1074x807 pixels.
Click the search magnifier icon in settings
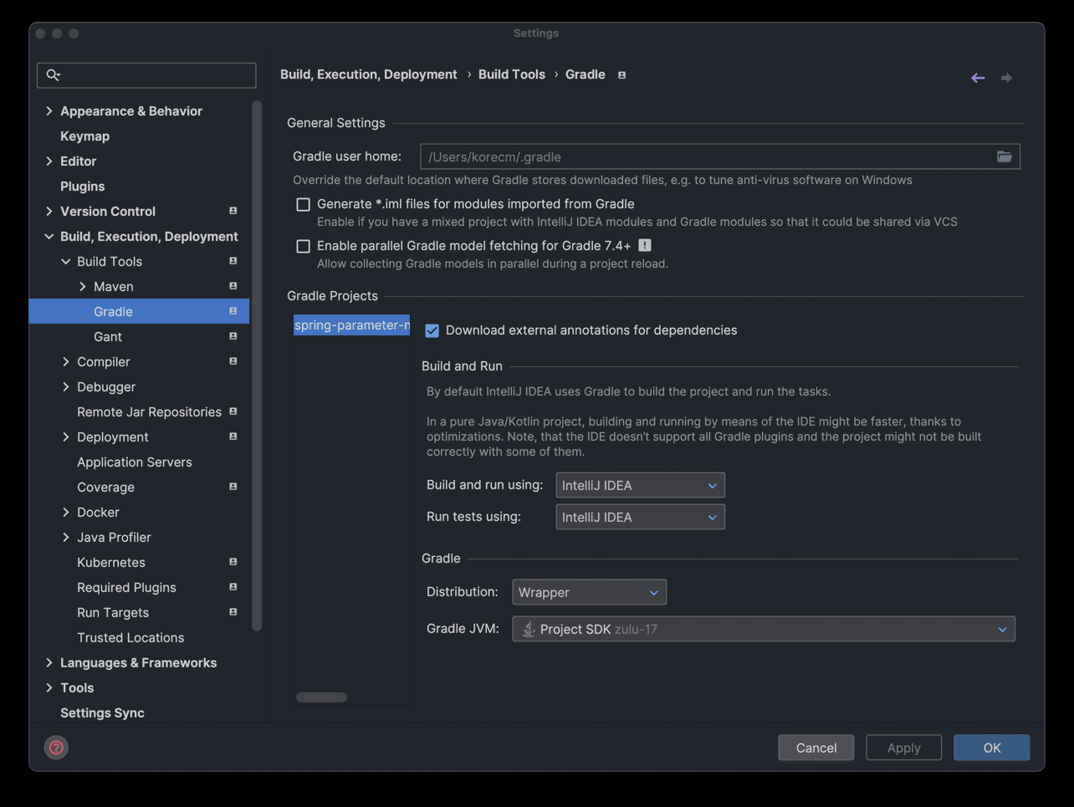[x=54, y=75]
